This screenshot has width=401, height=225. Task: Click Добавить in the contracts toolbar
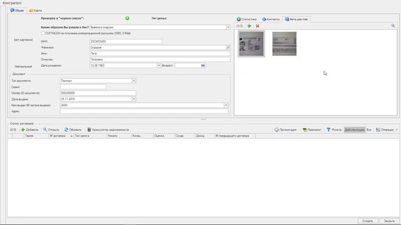click(29, 129)
